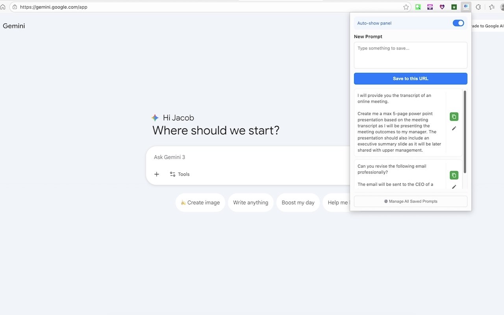The height and width of the screenshot is (315, 504).
Task: Click the saved prompts list scrollbar
Action: click(465, 132)
